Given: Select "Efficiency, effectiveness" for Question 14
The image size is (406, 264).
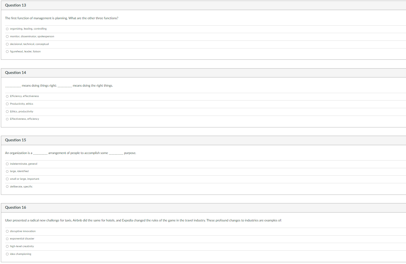Looking at the screenshot, I should (x=7, y=96).
